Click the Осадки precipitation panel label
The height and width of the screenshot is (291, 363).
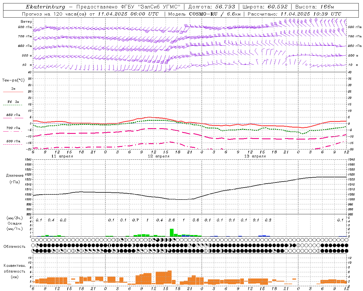tap(15, 223)
